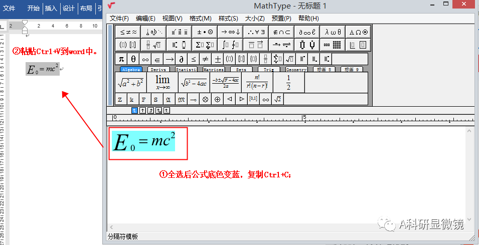Screen dimensions: 479x245
Task: Insert the partial derivative symbol
Action: coord(182,59)
